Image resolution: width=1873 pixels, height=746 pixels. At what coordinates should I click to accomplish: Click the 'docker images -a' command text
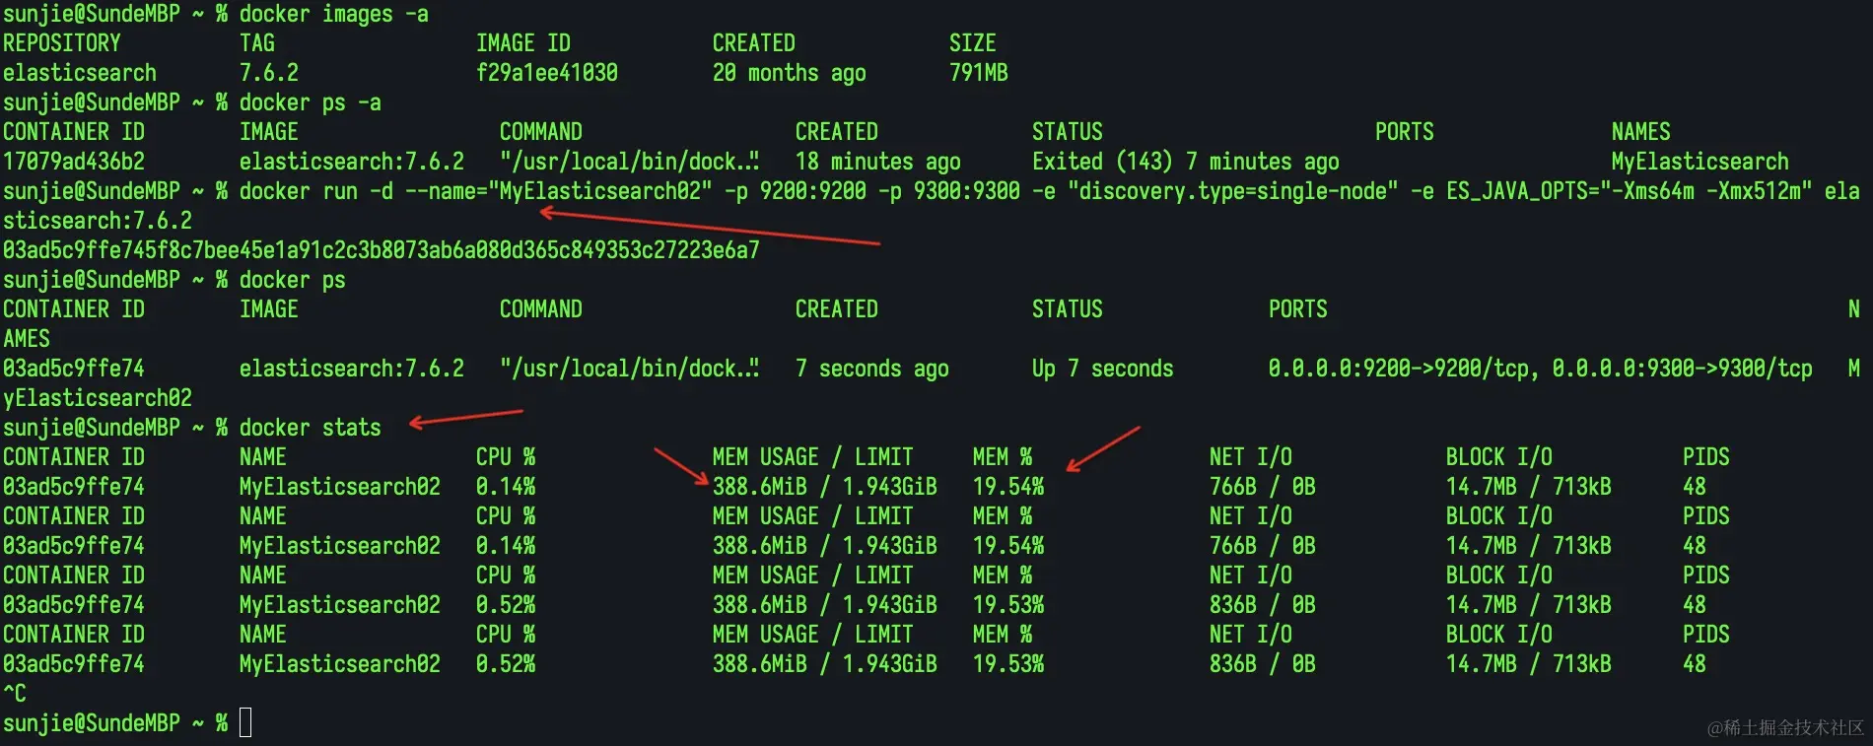tap(333, 14)
